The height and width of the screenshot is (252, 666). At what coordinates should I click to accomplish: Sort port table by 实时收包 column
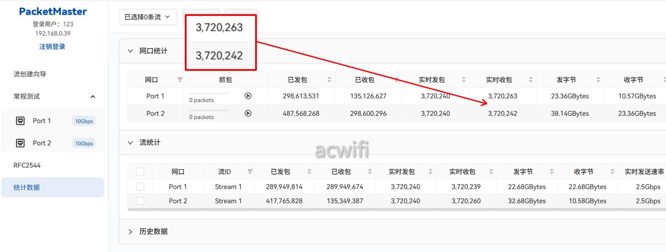pos(531,80)
